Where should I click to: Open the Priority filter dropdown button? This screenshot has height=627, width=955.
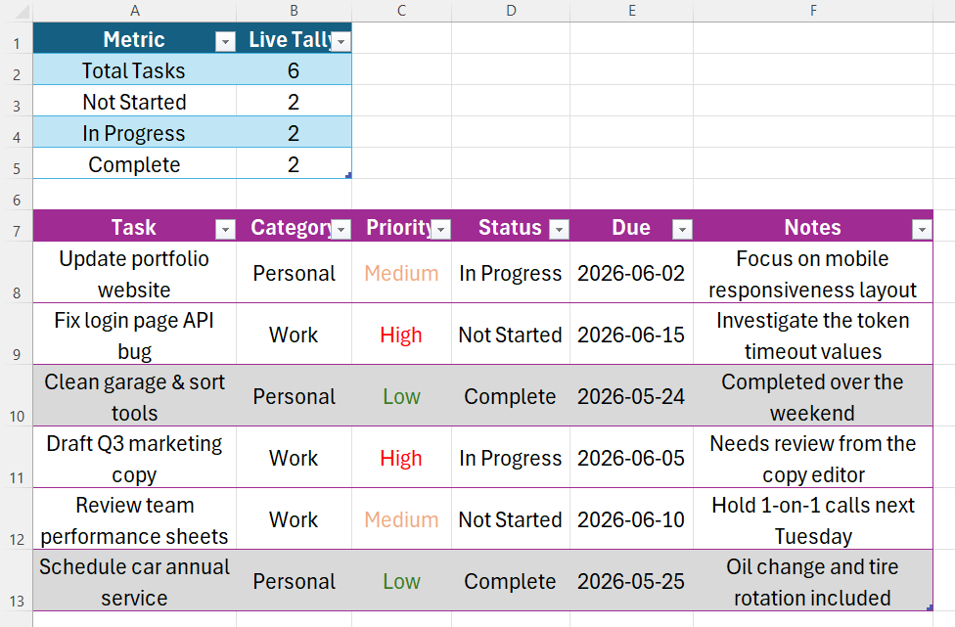[441, 230]
